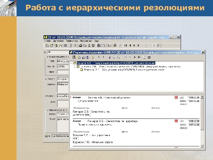
Task: Select the Захаров А.В. Генеральный директор tree row
Action: point(116,63)
